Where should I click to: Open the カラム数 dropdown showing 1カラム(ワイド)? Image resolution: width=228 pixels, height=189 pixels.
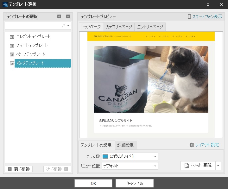click(x=130, y=156)
